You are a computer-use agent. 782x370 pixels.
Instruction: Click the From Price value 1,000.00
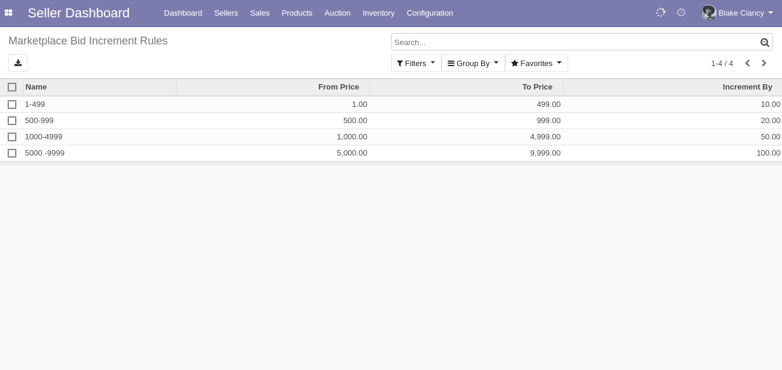click(x=352, y=137)
